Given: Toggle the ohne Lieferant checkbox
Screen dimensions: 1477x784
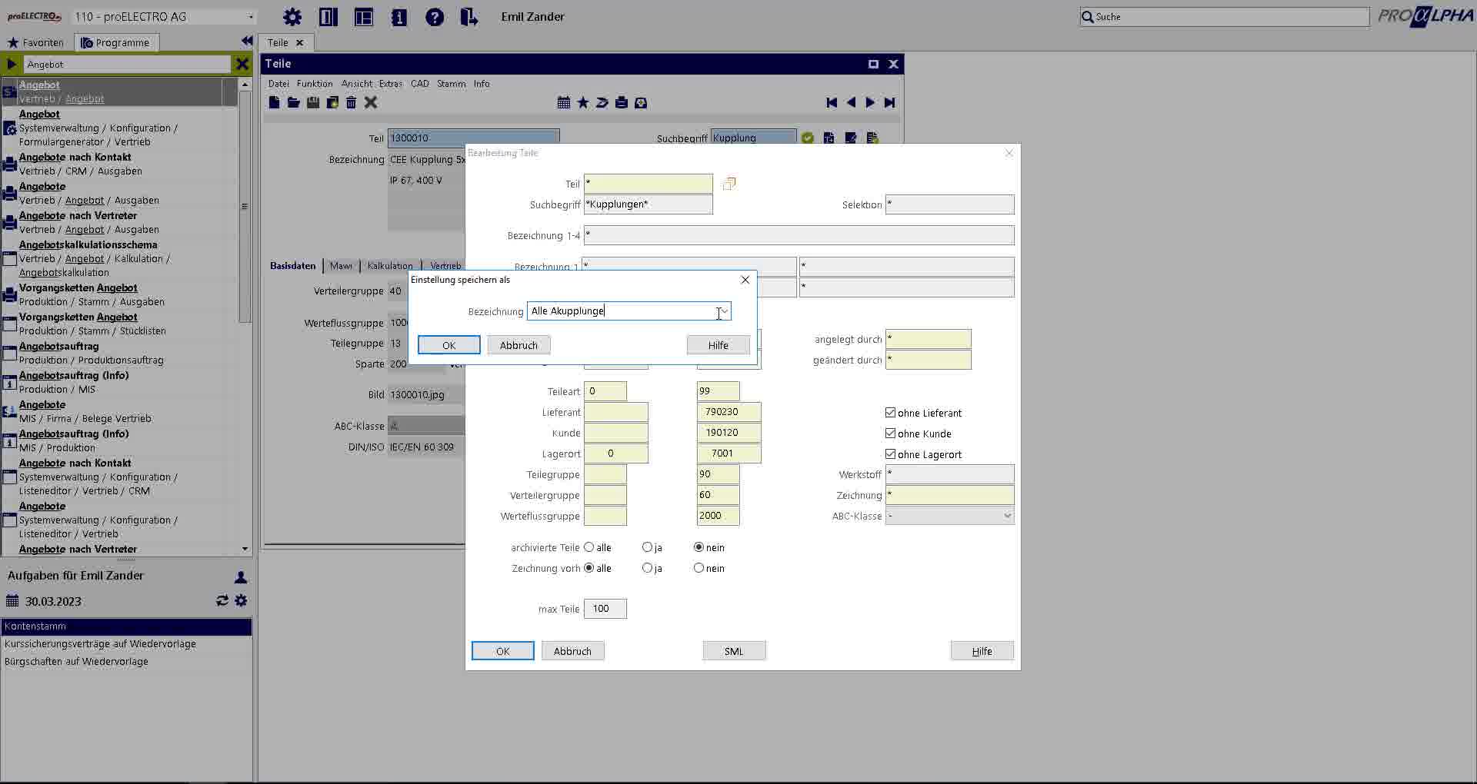Looking at the screenshot, I should pyautogui.click(x=890, y=413).
